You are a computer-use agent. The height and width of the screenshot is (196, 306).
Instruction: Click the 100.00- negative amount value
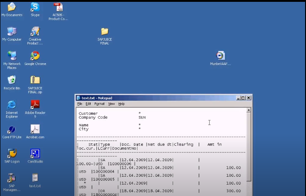click(85, 164)
